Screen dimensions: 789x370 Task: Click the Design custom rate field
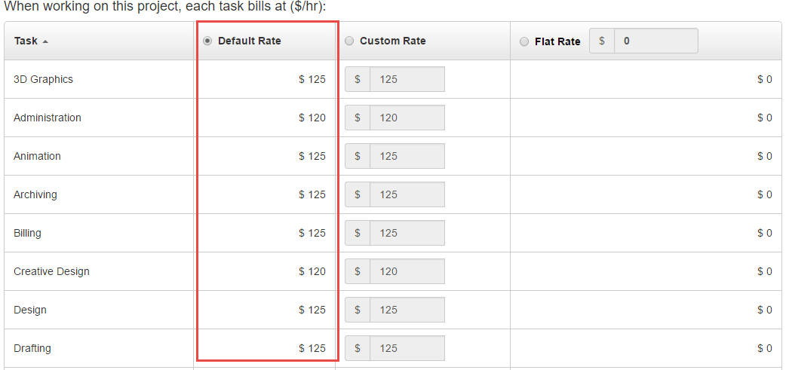[x=407, y=310]
